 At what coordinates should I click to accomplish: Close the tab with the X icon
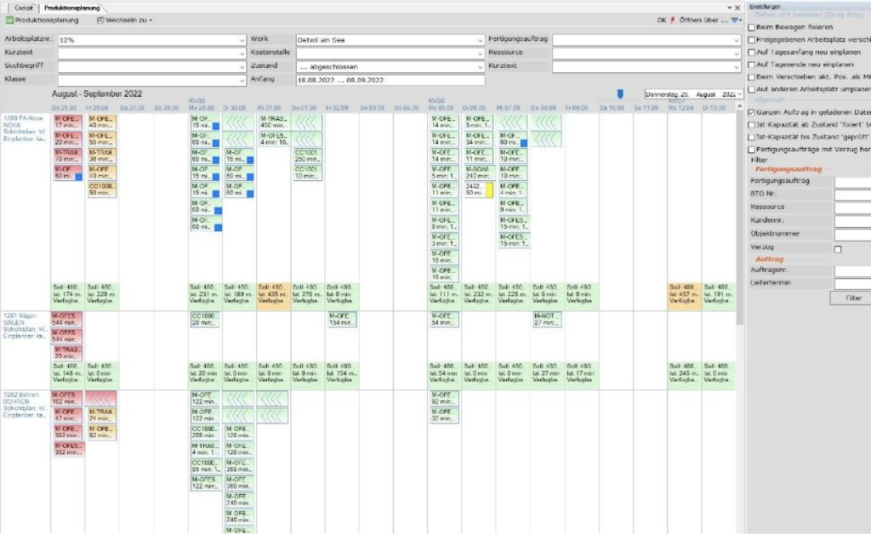coord(737,8)
